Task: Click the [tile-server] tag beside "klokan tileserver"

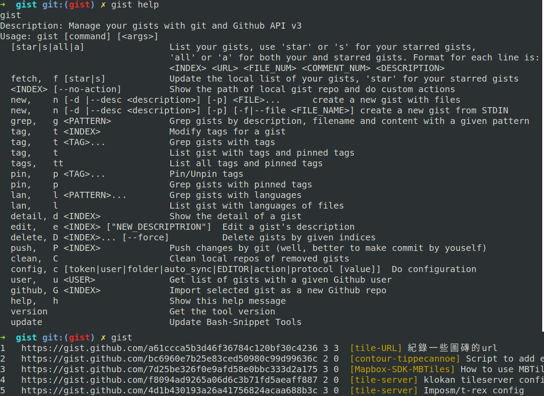Action: pyautogui.click(x=383, y=380)
